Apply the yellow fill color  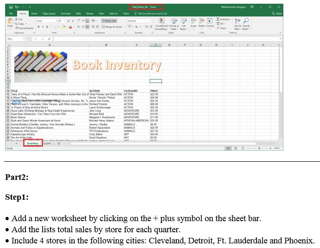(64, 27)
